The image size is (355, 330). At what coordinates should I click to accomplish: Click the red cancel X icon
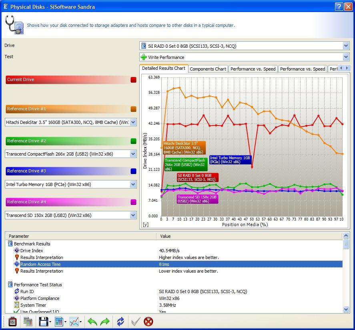tap(148, 322)
